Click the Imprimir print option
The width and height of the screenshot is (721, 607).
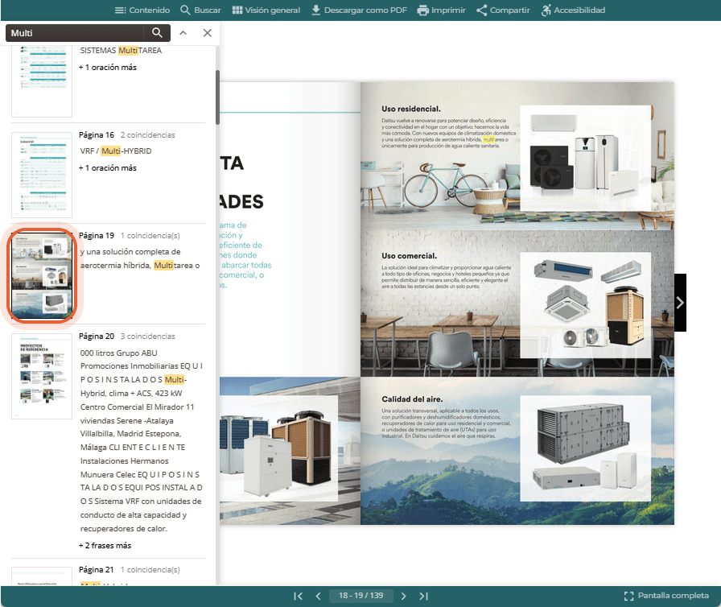click(442, 10)
